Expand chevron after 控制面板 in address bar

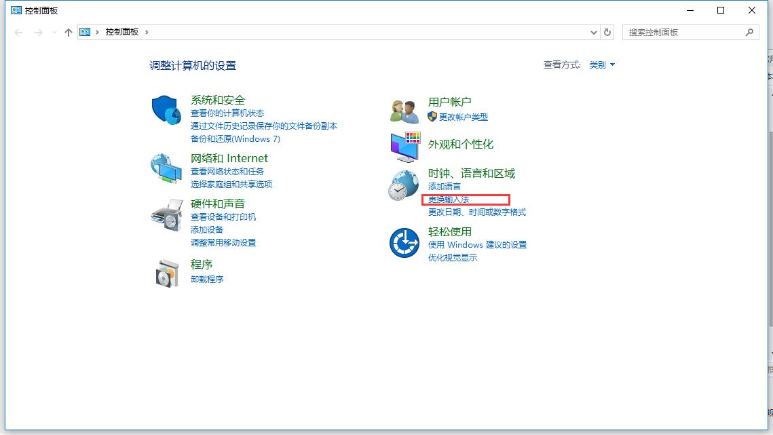tap(147, 32)
